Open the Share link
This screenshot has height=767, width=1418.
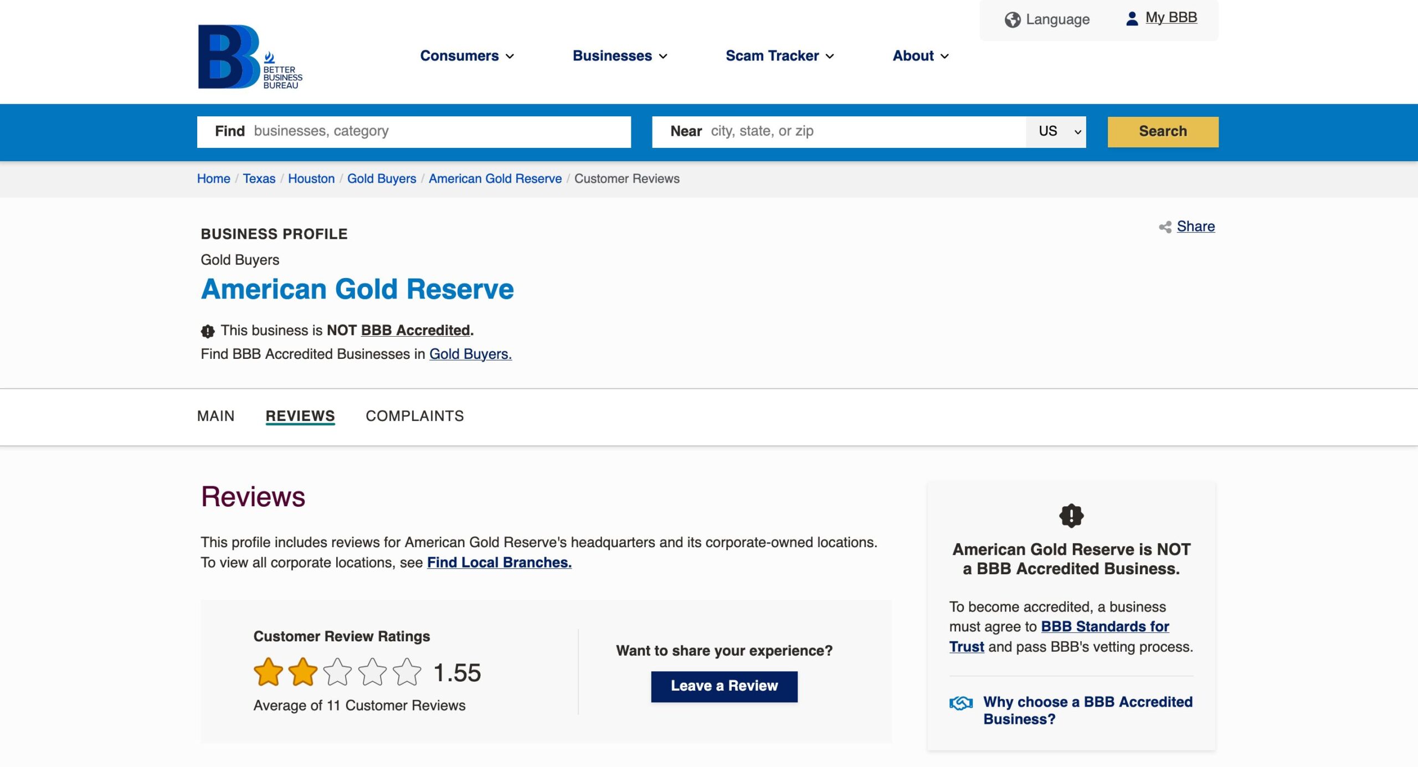[x=1195, y=227]
